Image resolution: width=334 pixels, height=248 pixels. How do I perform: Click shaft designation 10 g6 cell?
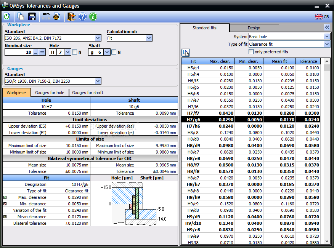(x=134, y=107)
